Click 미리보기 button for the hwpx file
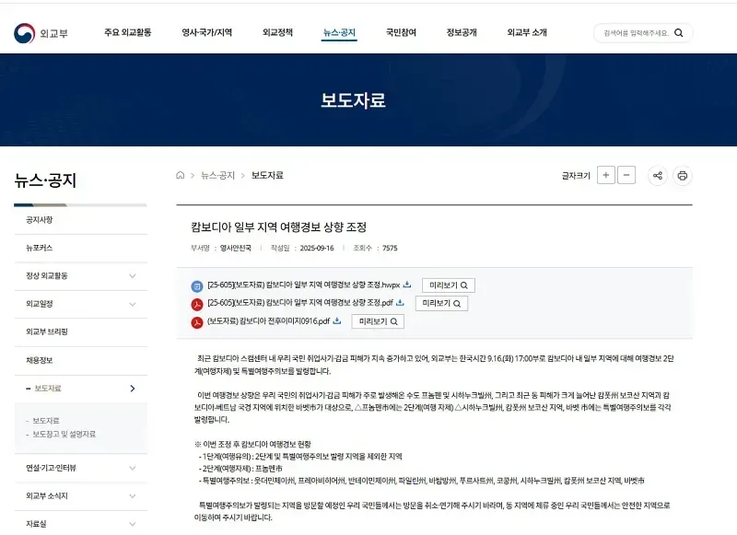Image resolution: width=737 pixels, height=535 pixels. pyautogui.click(x=448, y=285)
